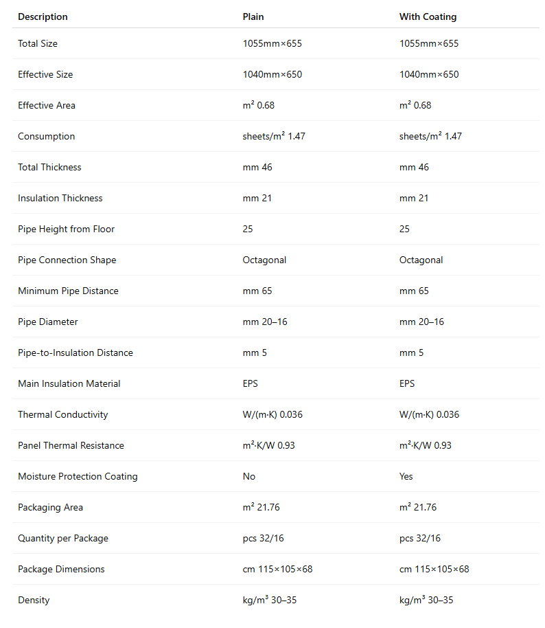
Task: Click the Panel Thermal Resistance label
Action: pyautogui.click(x=71, y=445)
